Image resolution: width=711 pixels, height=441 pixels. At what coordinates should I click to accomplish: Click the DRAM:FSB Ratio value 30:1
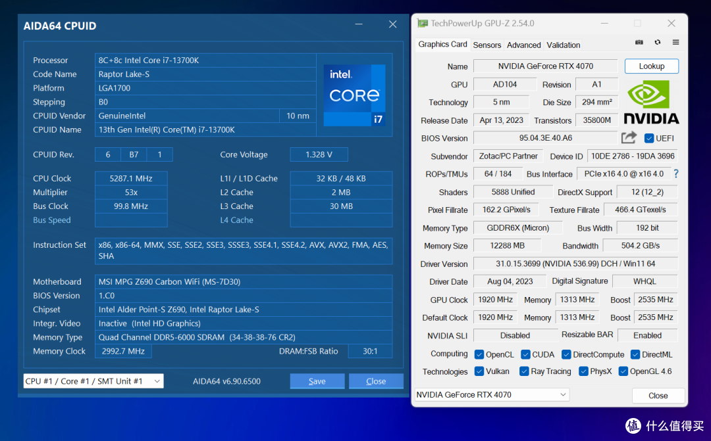[370, 352]
